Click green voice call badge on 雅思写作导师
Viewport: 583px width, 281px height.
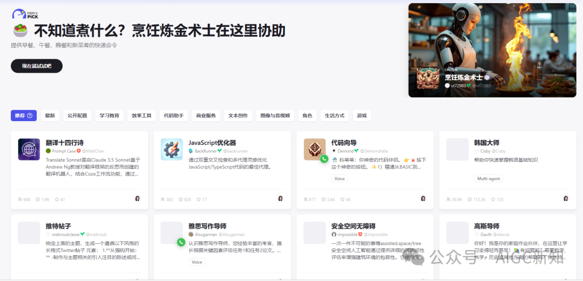[x=181, y=242]
